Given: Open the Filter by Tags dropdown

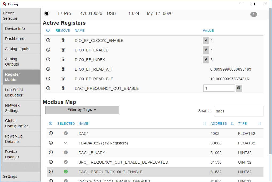Looking at the screenshot, I should click(82, 110).
